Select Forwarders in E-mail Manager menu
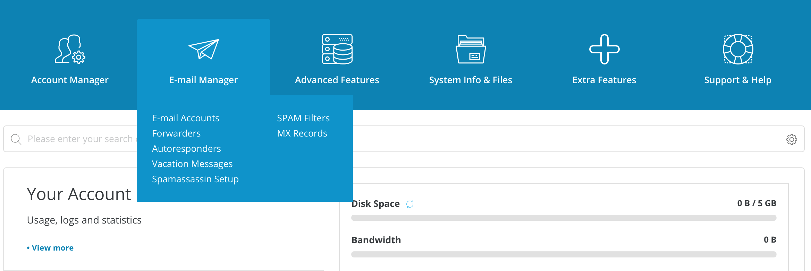The width and height of the screenshot is (811, 271). click(x=176, y=133)
